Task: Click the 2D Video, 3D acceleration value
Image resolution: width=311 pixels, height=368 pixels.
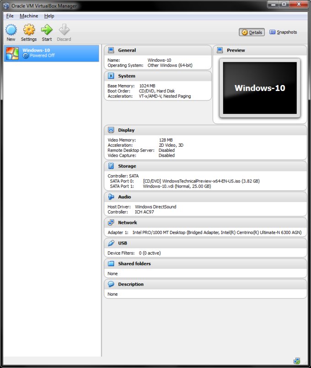Action: tap(171, 145)
